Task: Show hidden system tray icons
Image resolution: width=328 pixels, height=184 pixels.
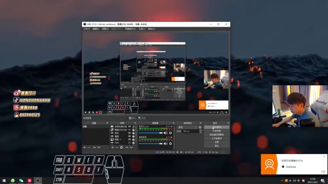Action: pos(282,181)
